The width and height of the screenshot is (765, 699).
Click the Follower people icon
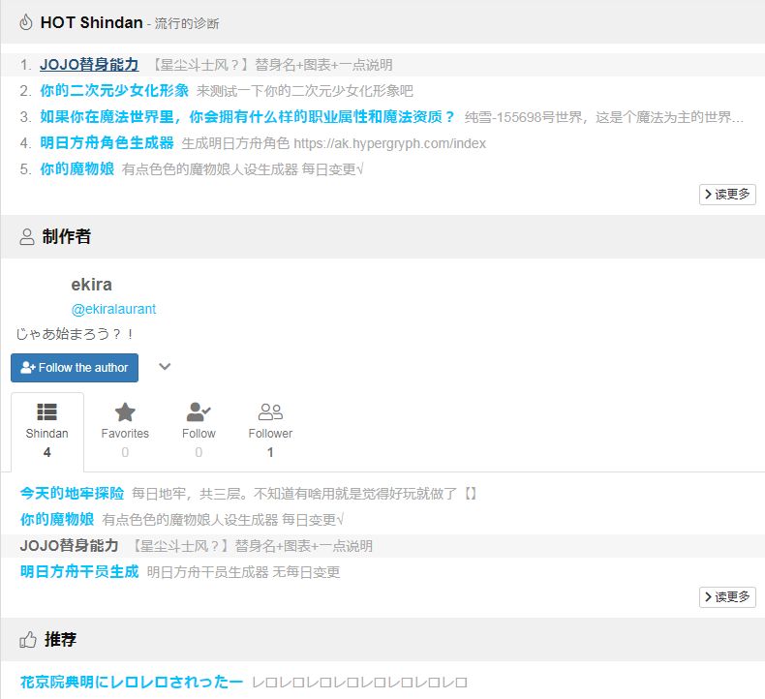click(270, 411)
